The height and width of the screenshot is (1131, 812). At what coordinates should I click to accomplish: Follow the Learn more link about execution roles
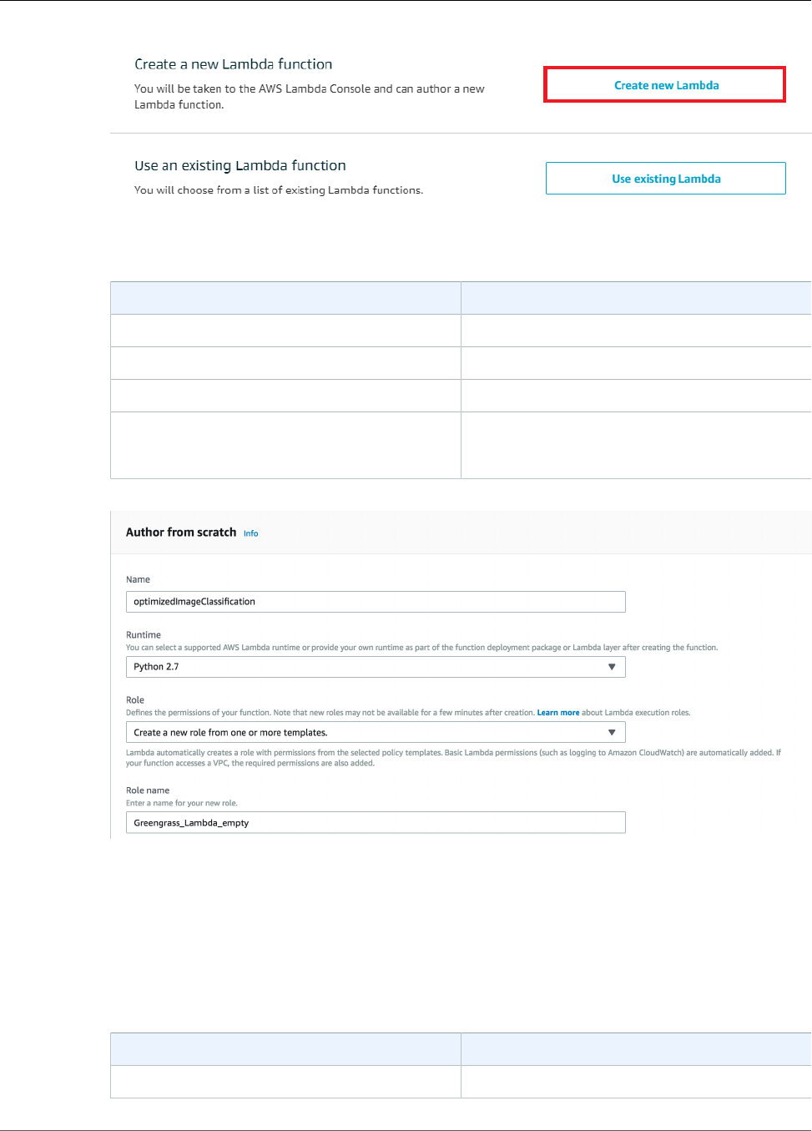(x=557, y=713)
